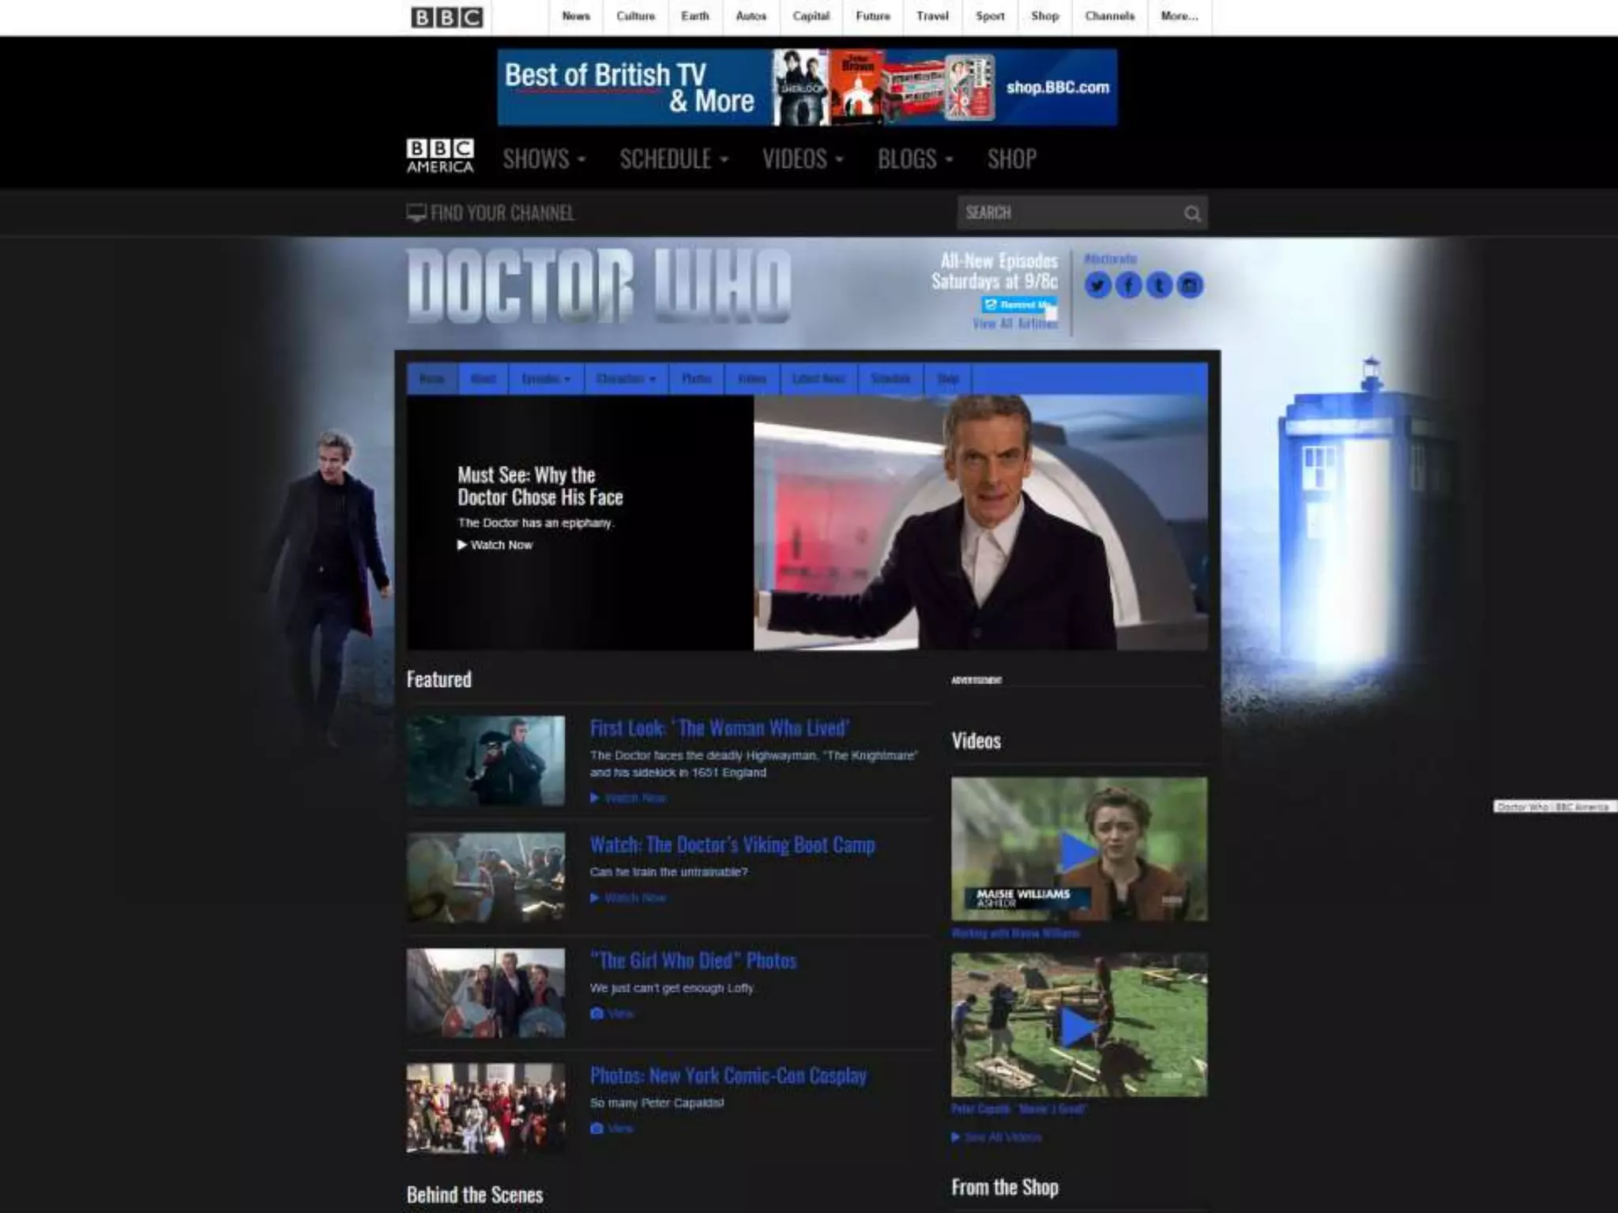Viewport: 1618px width, 1213px height.
Task: Open the Doctor Who Tumblr icon
Action: (1159, 285)
